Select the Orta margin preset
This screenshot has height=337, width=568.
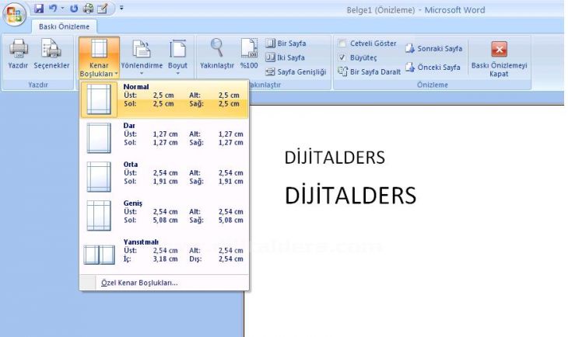164,177
